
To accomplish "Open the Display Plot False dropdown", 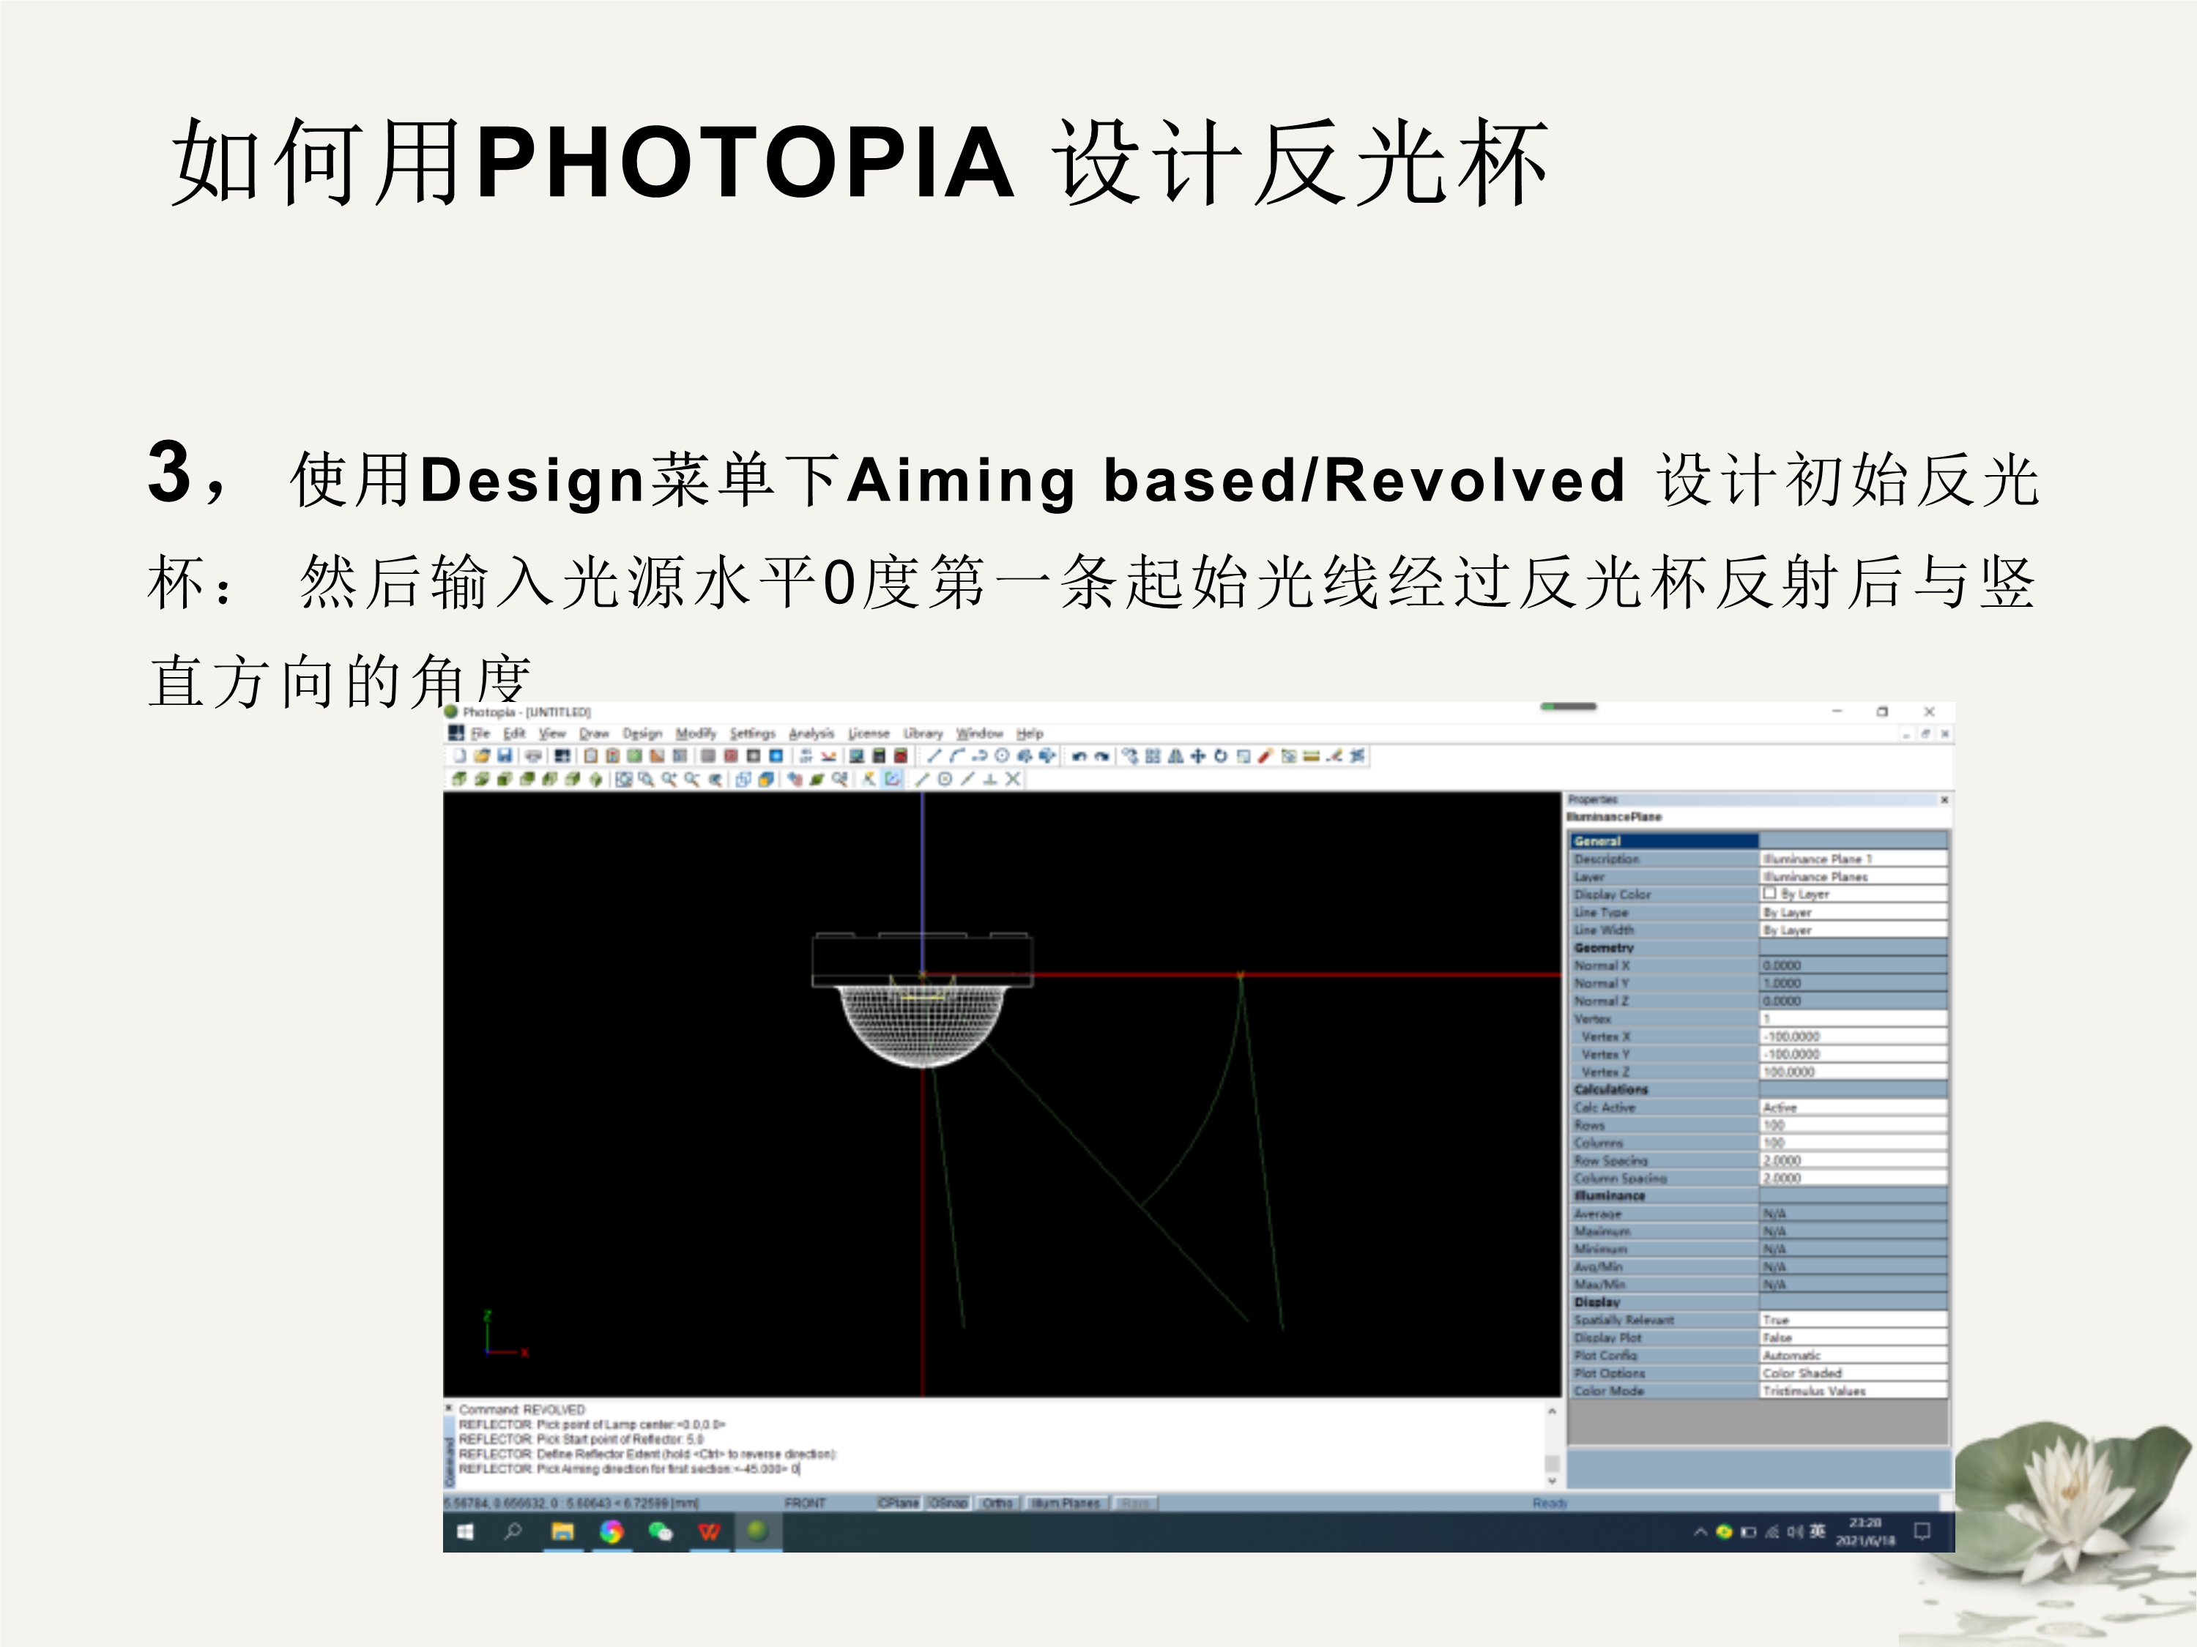I will pyautogui.click(x=1852, y=1337).
